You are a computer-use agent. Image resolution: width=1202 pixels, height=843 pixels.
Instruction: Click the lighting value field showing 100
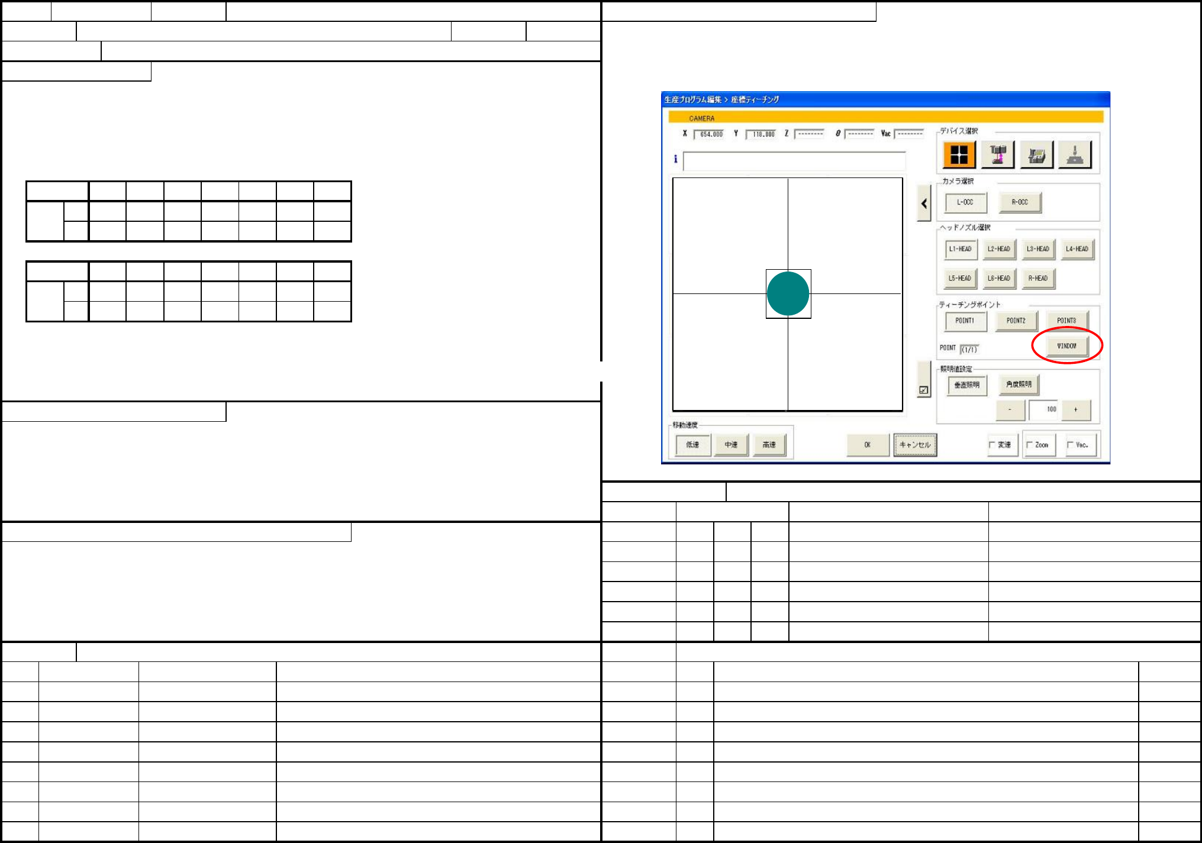pyautogui.click(x=1043, y=409)
